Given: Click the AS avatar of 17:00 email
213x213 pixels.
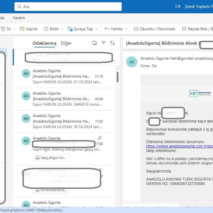Looking at the screenshot, I should 26,141.
